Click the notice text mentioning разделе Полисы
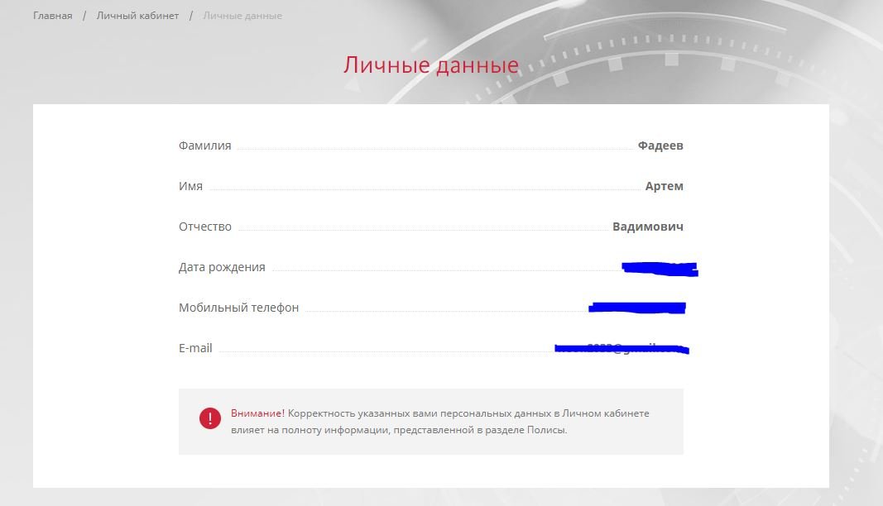883x506 pixels. (400, 430)
